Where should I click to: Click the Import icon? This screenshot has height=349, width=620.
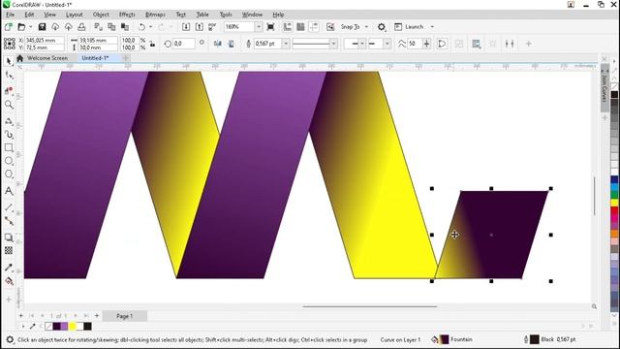[186, 27]
